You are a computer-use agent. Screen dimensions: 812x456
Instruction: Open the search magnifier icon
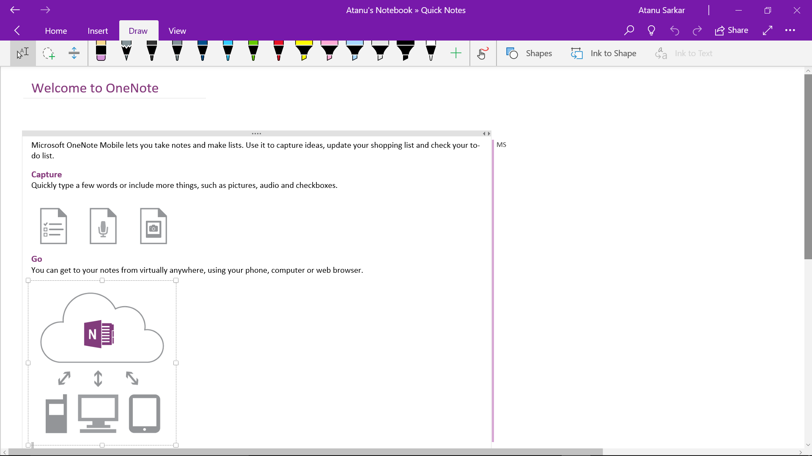(x=629, y=30)
